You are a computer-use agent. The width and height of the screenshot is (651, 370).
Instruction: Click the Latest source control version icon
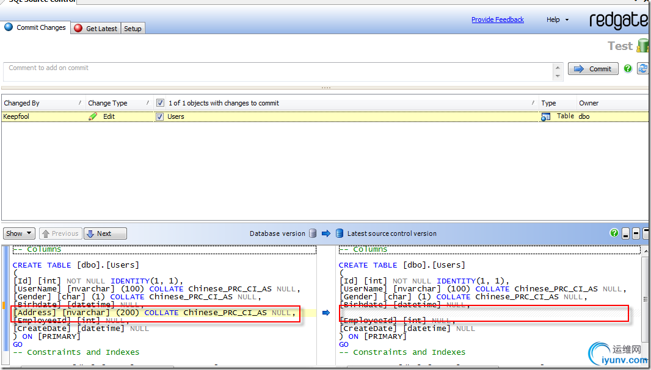coord(339,233)
